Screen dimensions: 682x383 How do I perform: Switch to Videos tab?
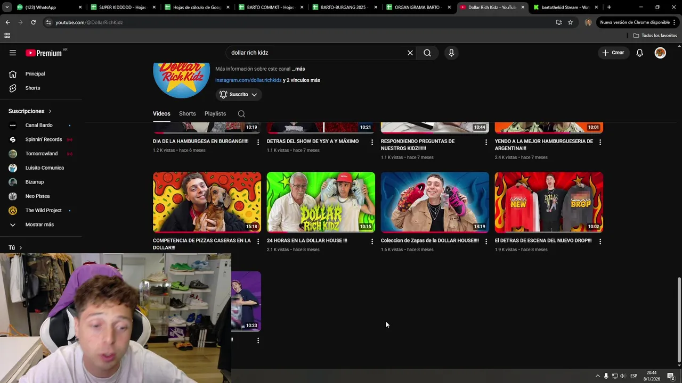161,114
